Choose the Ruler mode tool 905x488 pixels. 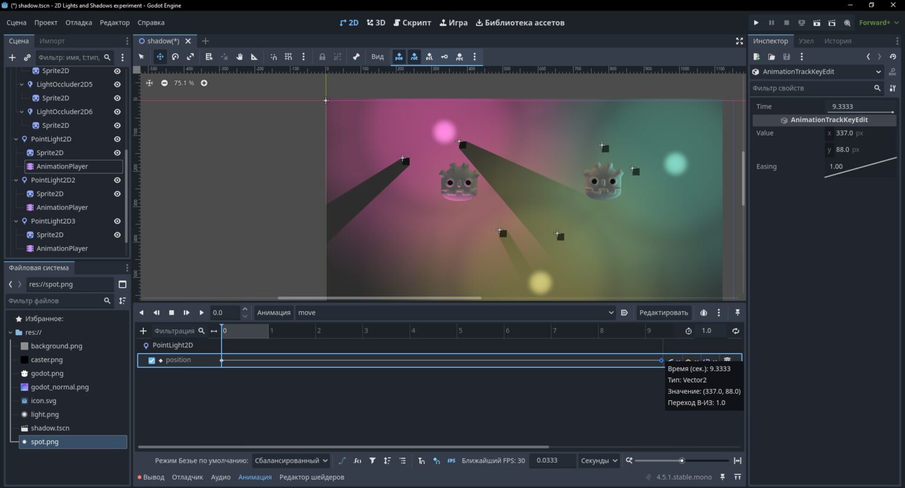pyautogui.click(x=255, y=57)
